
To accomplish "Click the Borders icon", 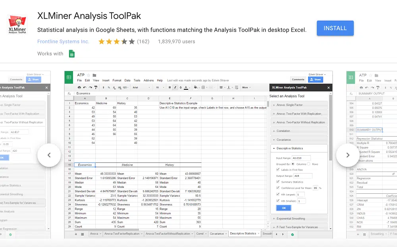I will (x=203, y=87).
